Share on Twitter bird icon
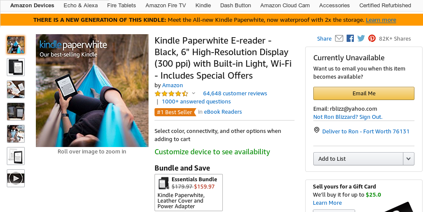The image size is (423, 212). click(x=361, y=38)
